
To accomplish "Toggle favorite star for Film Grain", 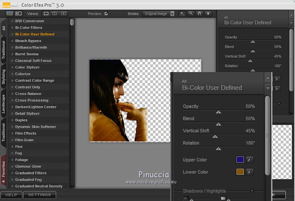I will [x=12, y=140].
